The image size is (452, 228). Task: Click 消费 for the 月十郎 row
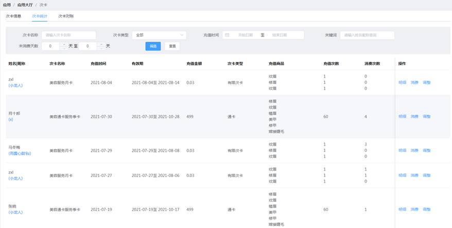[x=414, y=116]
